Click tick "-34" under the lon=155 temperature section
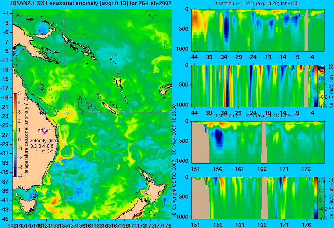Screen dimensions: 334x228 pyautogui.click(x=223, y=57)
